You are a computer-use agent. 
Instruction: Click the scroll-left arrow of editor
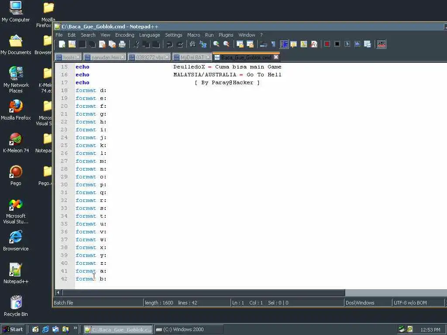click(58, 293)
